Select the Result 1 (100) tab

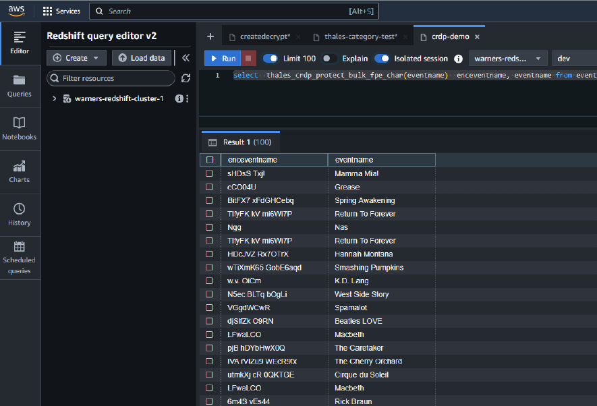coord(241,142)
